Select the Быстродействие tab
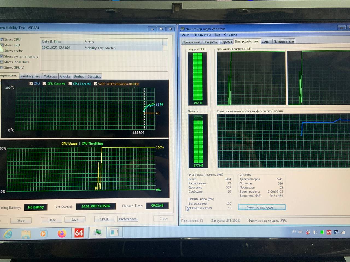The image size is (350, 262). pos(247,41)
